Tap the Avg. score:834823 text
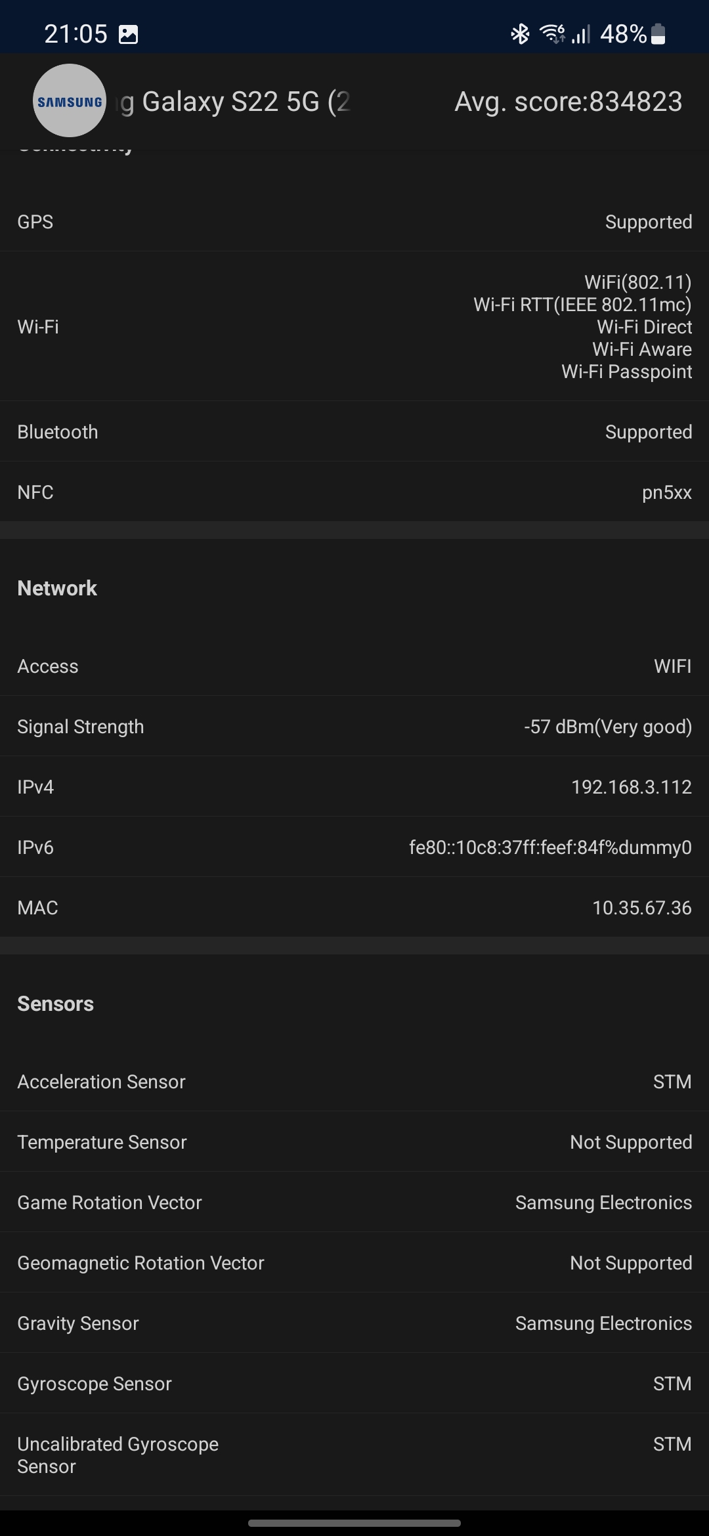The image size is (709, 1536). tap(569, 102)
